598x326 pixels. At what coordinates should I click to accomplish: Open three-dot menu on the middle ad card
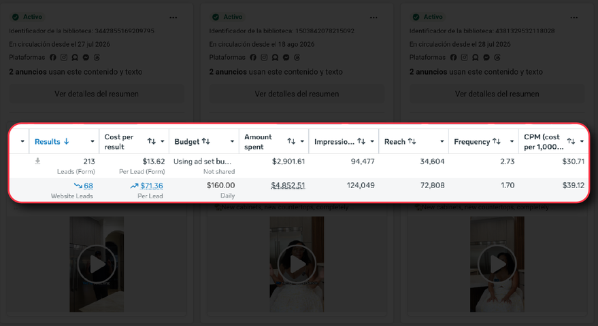click(373, 18)
